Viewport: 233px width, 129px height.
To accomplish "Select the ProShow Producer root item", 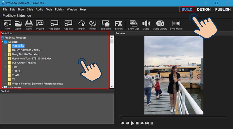I will click(x=15, y=38).
